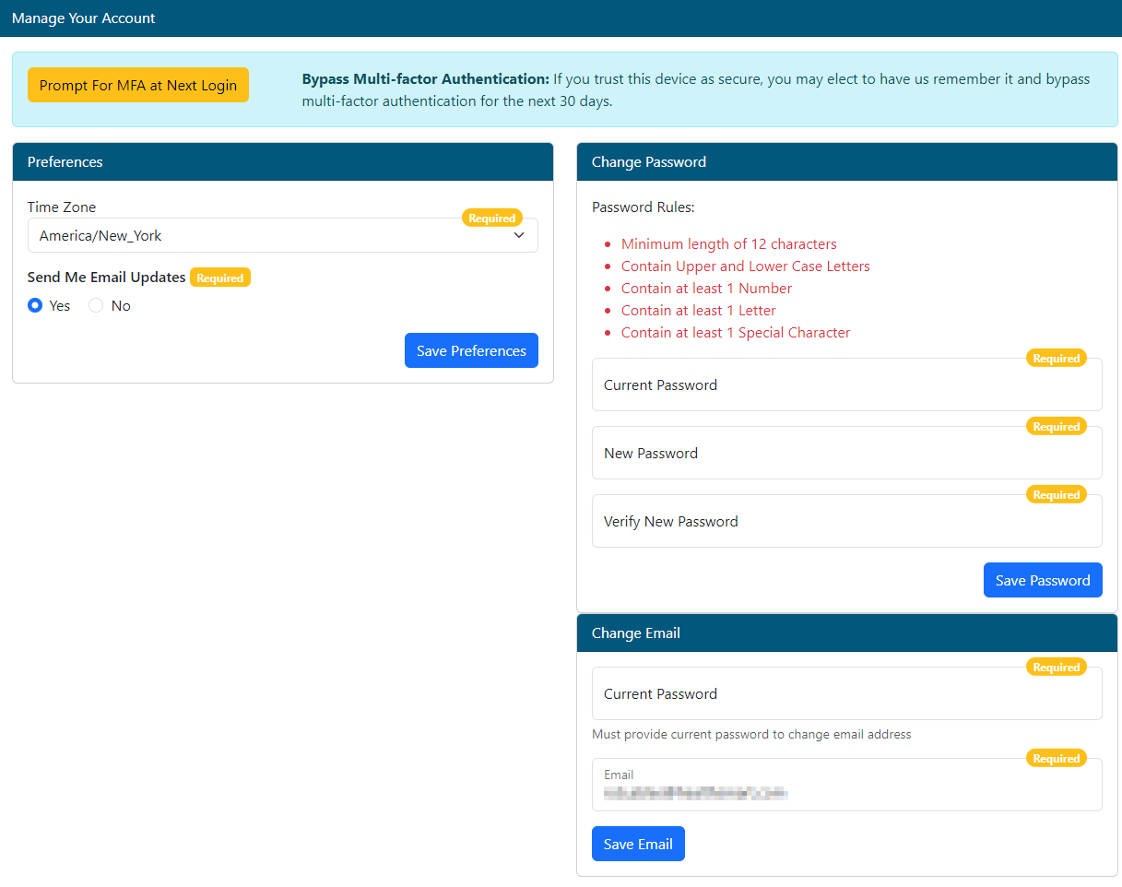The width and height of the screenshot is (1122, 887).
Task: Click 'Send Me Email Updates' label
Action: [107, 278]
